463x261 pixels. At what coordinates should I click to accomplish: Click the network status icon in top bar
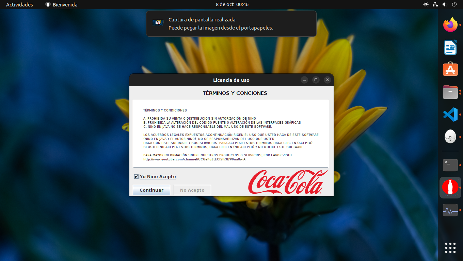click(x=435, y=4)
